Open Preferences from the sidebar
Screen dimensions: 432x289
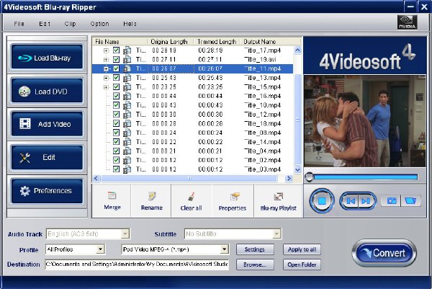click(x=47, y=190)
